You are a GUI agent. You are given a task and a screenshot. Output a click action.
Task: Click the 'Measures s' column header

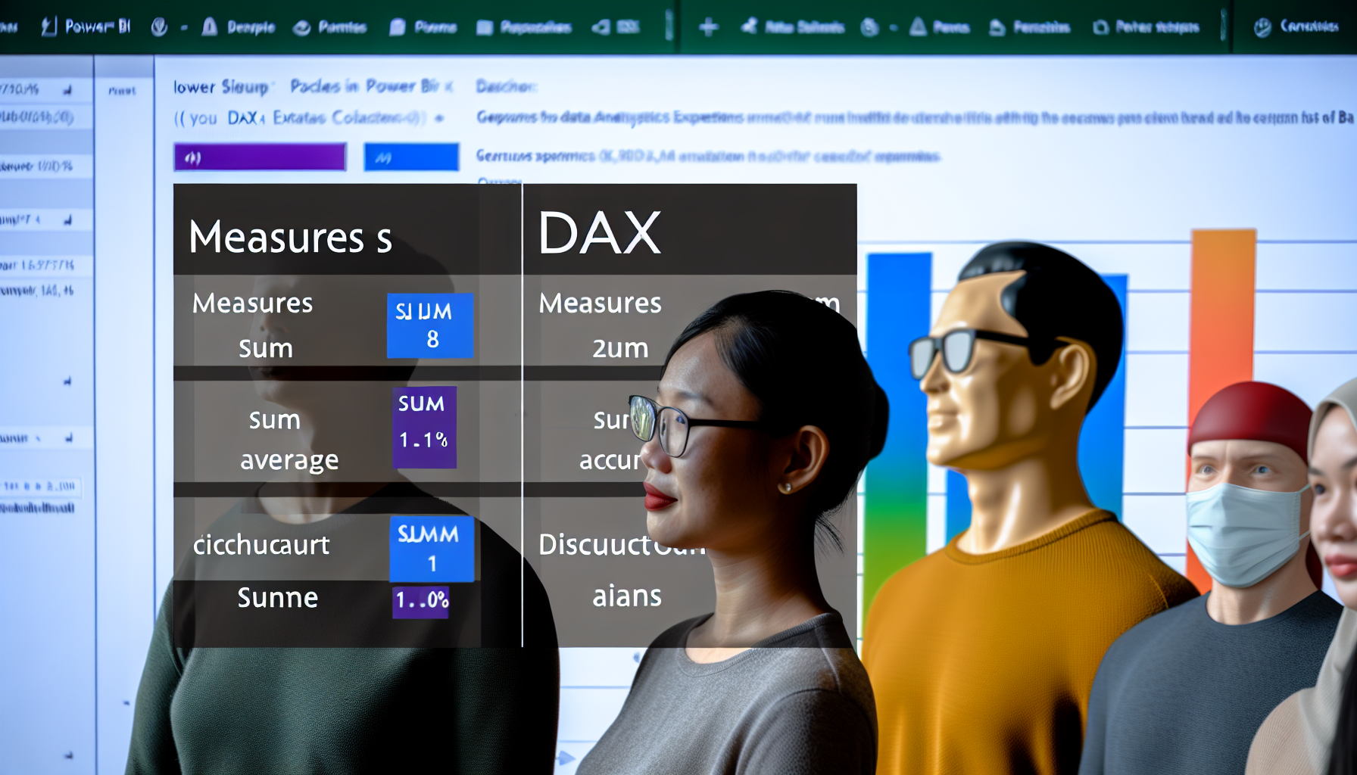tap(291, 237)
